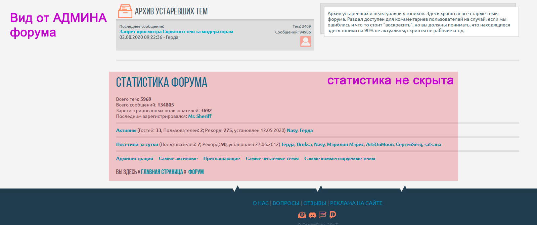Open last post 'Запрет просмотра Скрытого текста модераторам'
The image size is (537, 225).
[176, 31]
